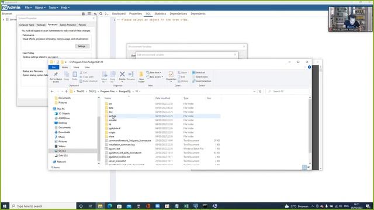Click the Up one level arrow in Explorer

pos(66,92)
